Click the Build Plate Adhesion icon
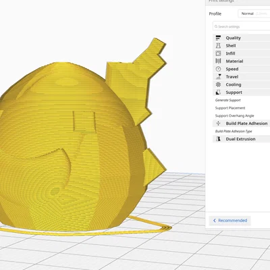The height and width of the screenshot is (270, 270). (218, 124)
